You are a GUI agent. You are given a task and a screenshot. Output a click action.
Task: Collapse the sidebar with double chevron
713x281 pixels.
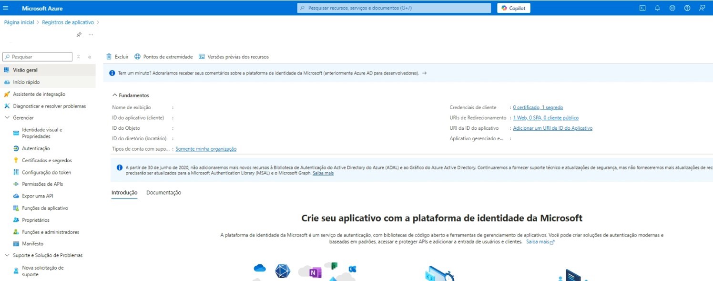90,57
